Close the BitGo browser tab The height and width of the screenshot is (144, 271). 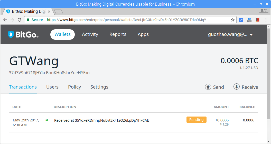pyautogui.click(x=48, y=12)
